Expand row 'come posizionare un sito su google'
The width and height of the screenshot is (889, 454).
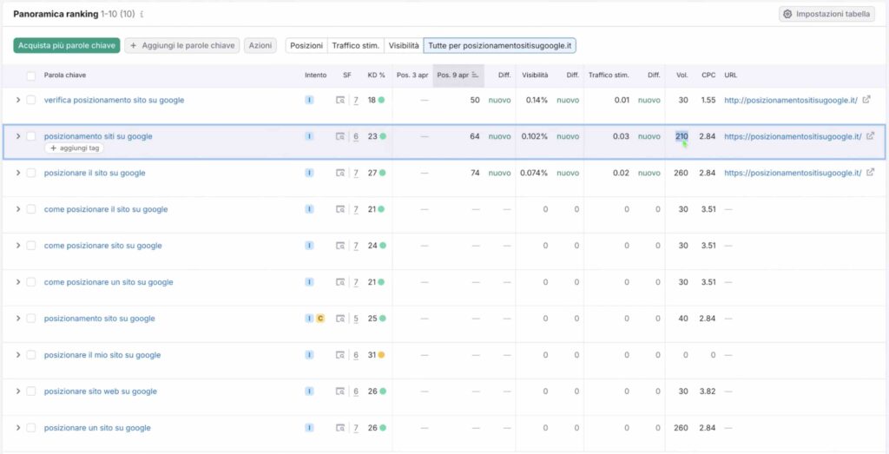click(x=17, y=282)
